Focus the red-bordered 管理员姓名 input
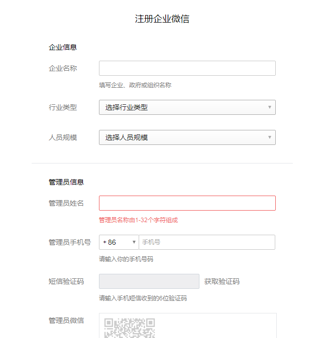Viewport: 326px width, 338px height. 187,203
